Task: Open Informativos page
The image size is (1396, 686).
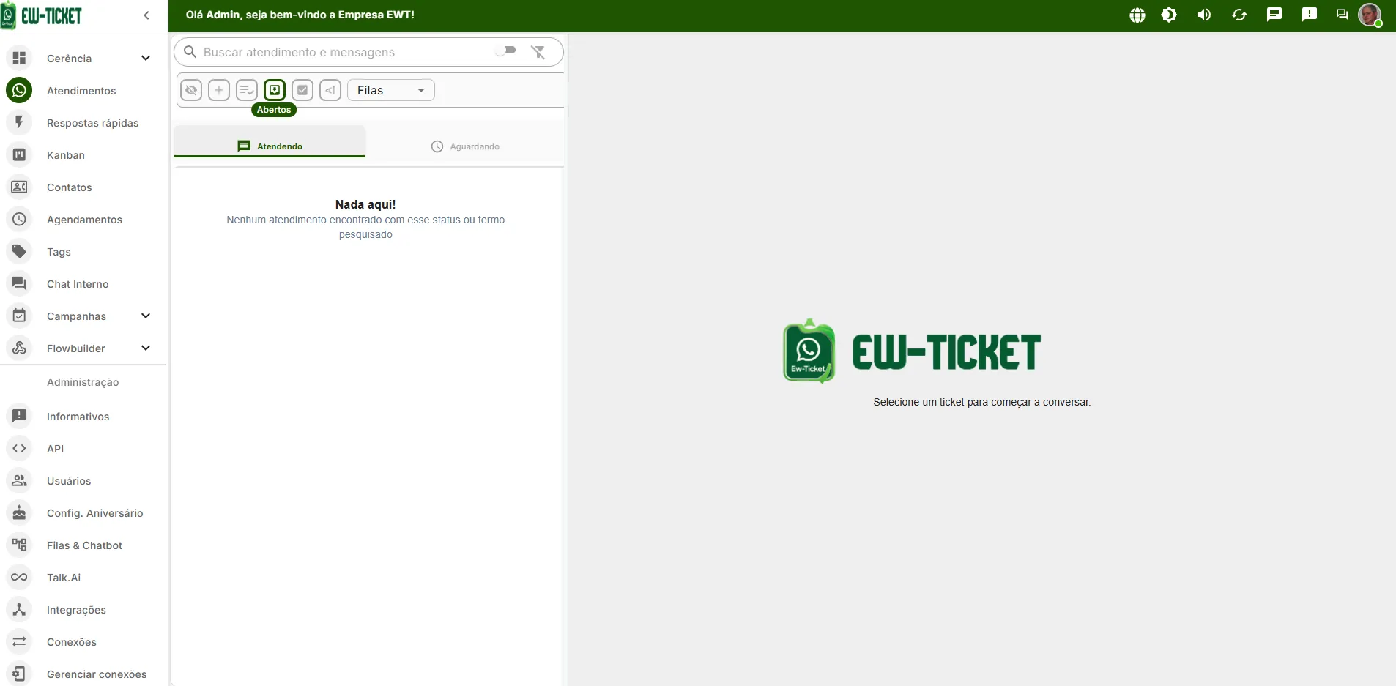Action: (83, 417)
